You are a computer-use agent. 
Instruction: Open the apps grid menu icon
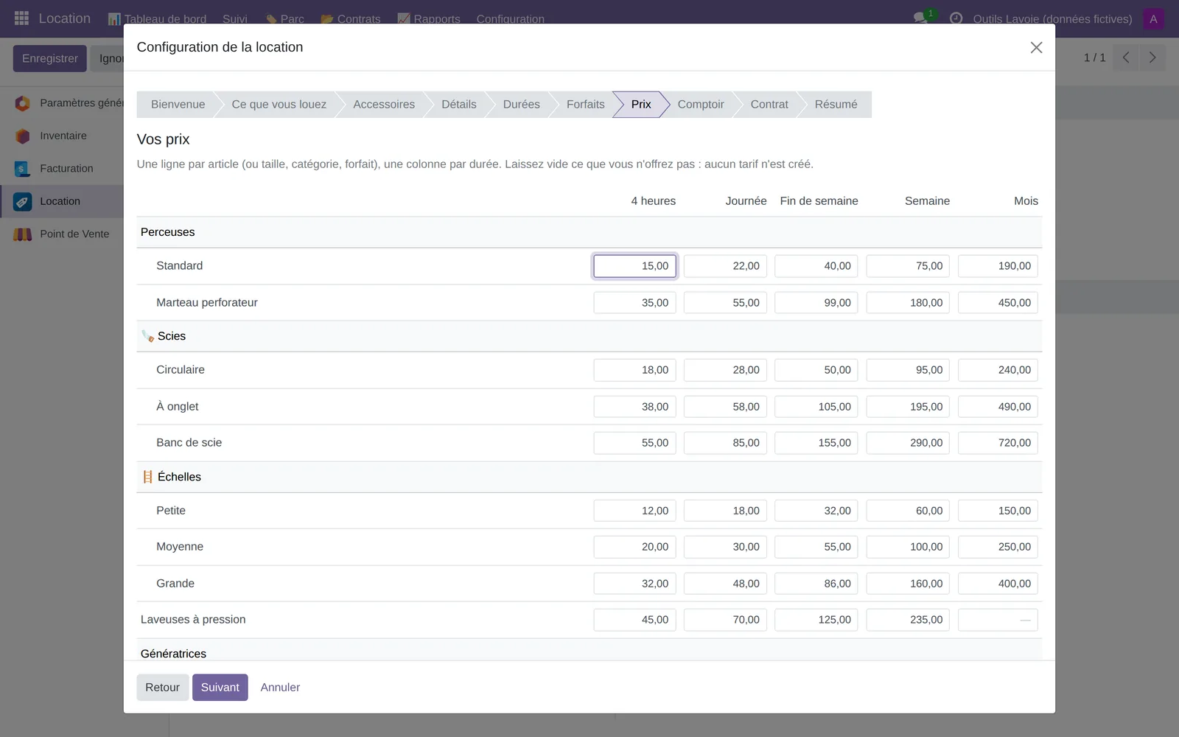tap(21, 18)
